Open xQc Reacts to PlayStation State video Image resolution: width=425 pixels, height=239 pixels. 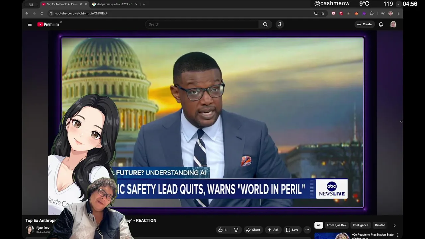coord(373,236)
